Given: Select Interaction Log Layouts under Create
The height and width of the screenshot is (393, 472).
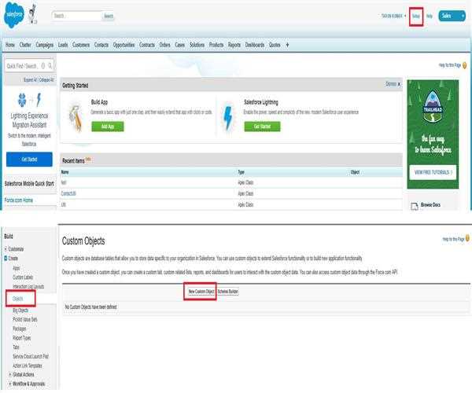Looking at the screenshot, I should pos(28,287).
